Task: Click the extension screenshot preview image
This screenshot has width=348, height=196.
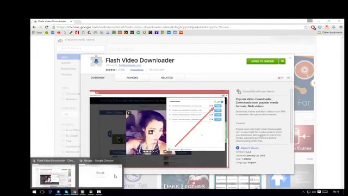Action: coord(159,128)
